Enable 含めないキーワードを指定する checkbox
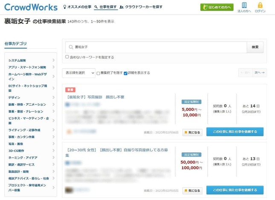The width and height of the screenshot is (275, 200). click(x=67, y=57)
